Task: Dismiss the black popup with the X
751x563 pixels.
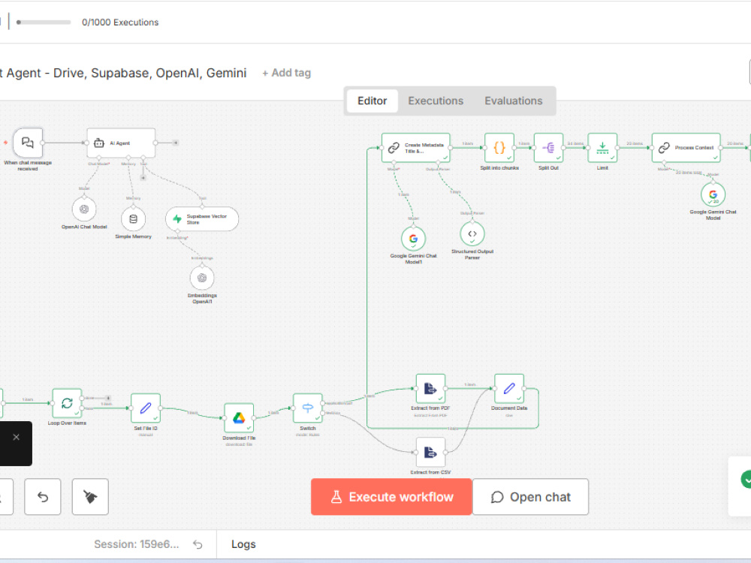Action: tap(16, 437)
